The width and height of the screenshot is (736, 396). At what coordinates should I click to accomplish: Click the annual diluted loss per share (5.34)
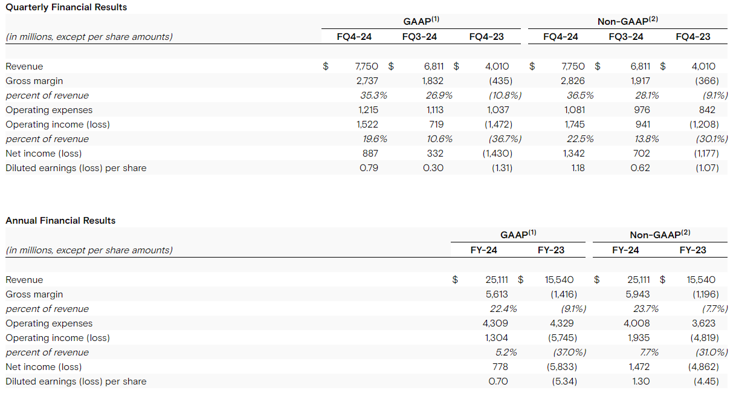[564, 381]
